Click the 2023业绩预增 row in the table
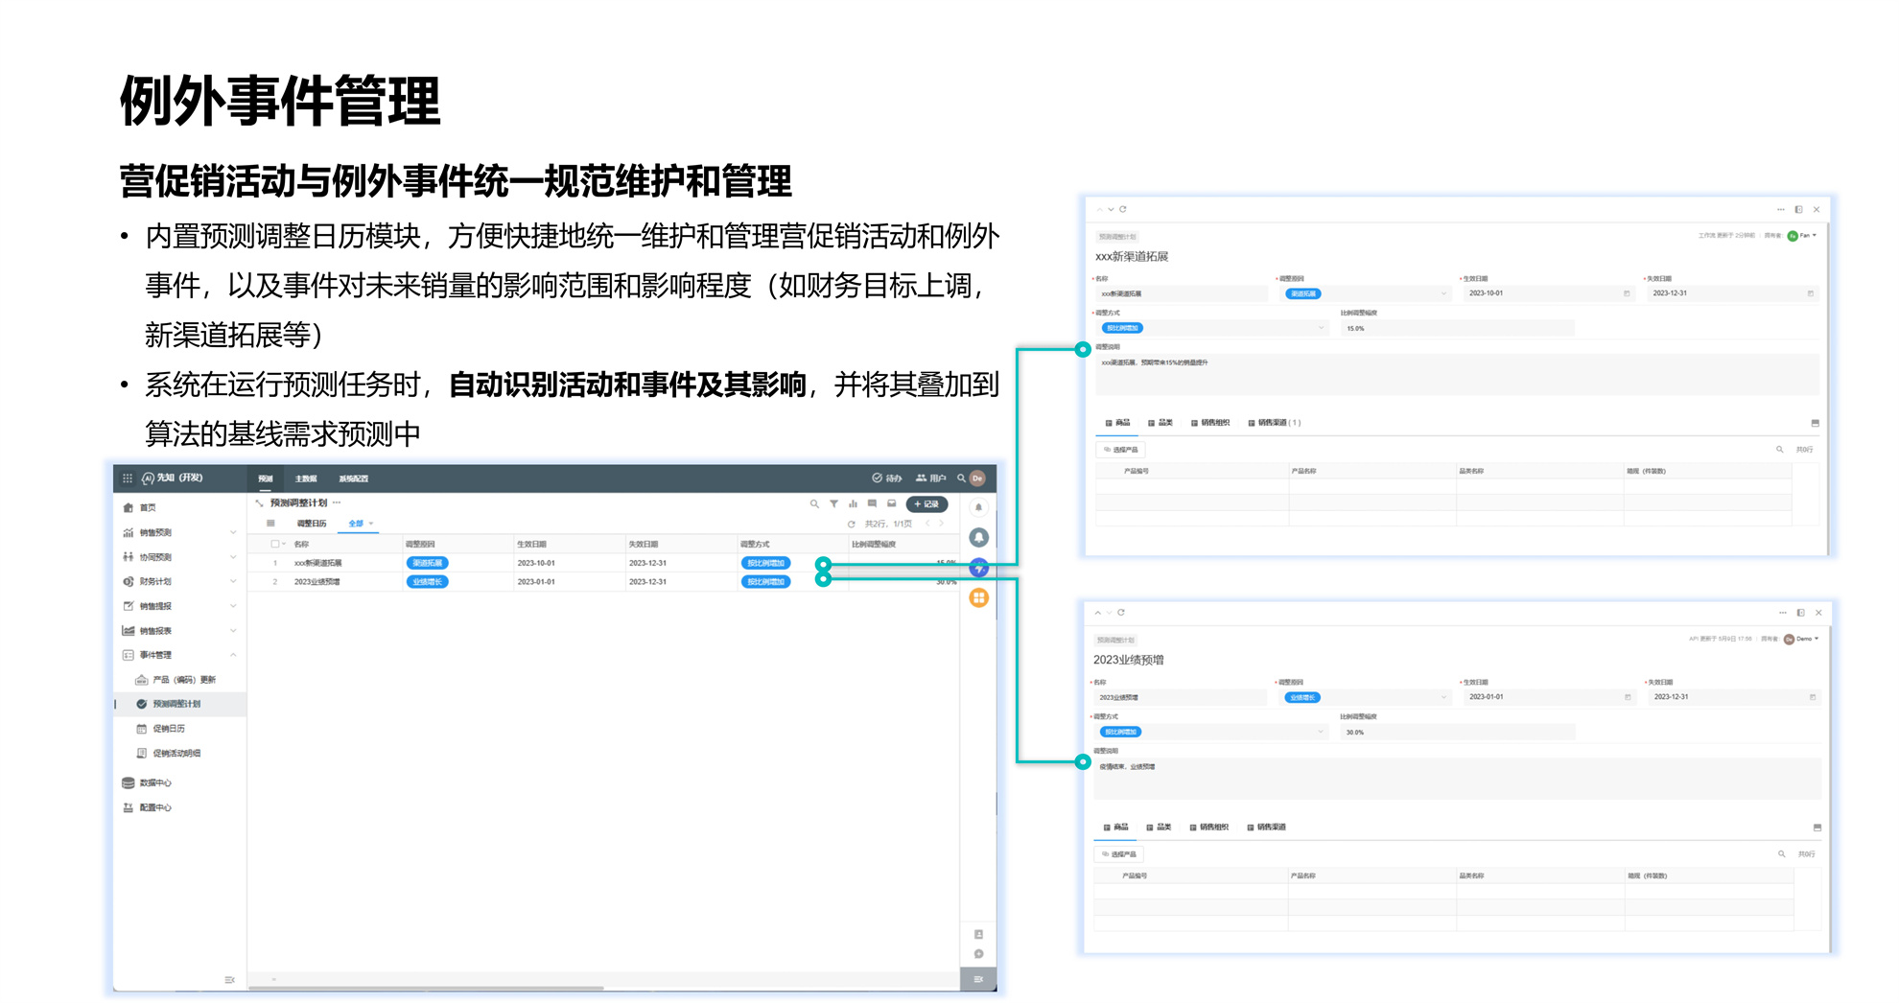Screen dimensions: 1899x1003 click(604, 581)
